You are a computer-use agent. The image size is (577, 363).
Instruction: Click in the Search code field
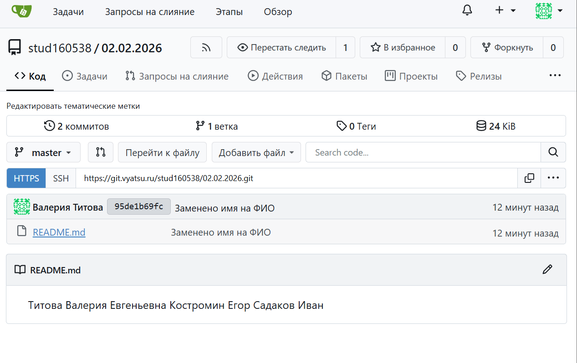click(423, 152)
